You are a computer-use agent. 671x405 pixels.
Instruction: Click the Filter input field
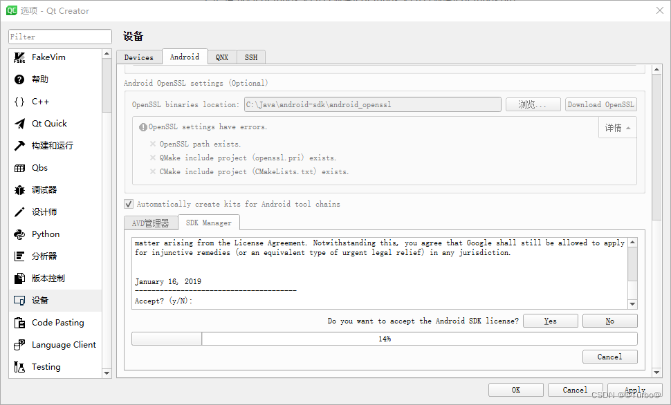coord(60,37)
